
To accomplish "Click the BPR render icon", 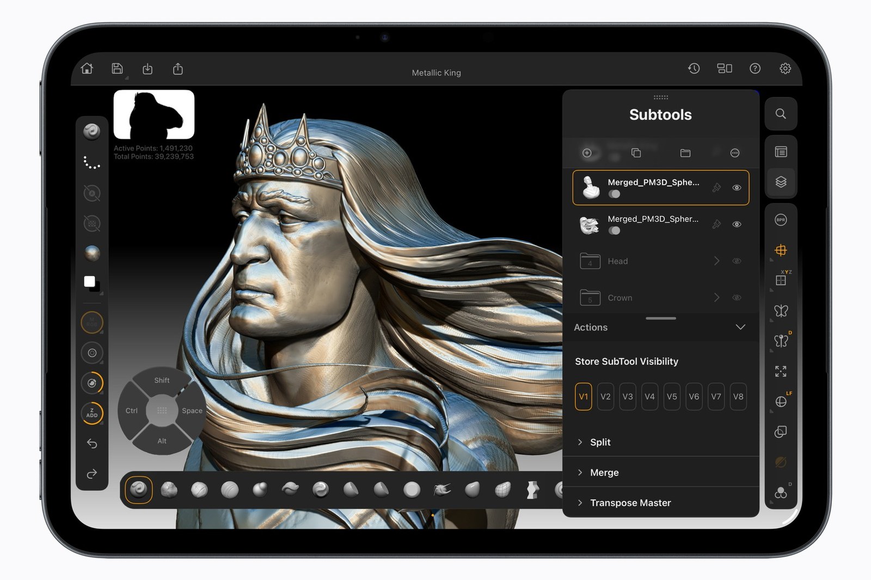I will coord(781,220).
